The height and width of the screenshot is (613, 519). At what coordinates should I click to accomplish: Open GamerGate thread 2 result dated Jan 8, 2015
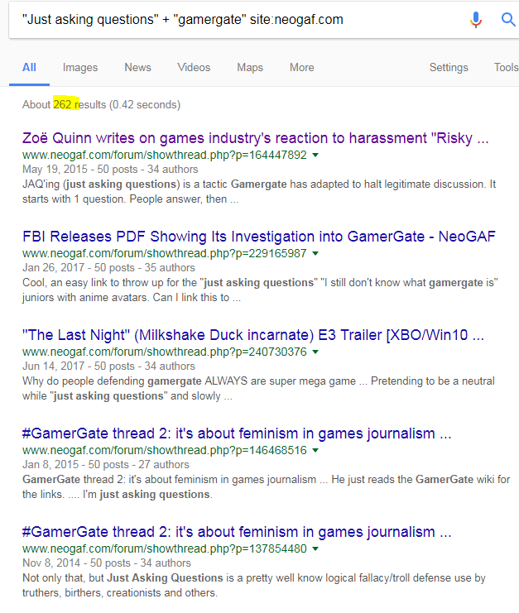pos(237,433)
